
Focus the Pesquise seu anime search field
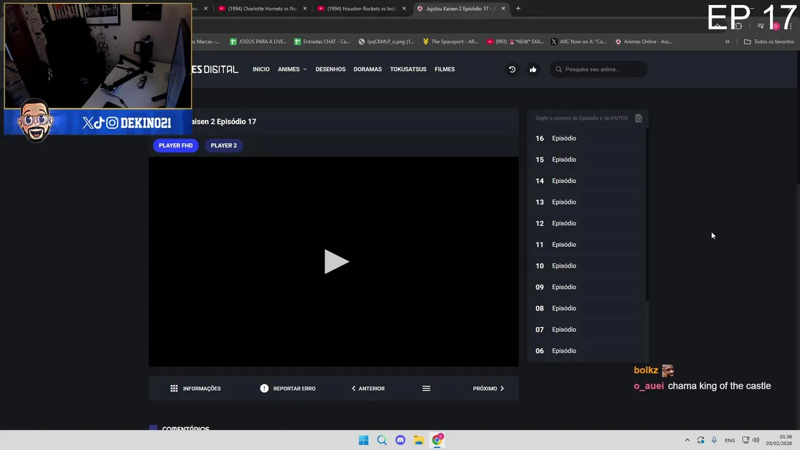(x=599, y=69)
